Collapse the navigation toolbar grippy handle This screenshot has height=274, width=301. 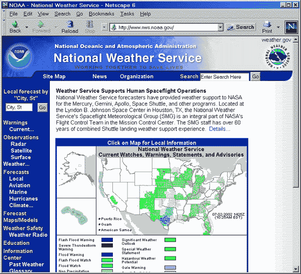[x=4, y=27]
